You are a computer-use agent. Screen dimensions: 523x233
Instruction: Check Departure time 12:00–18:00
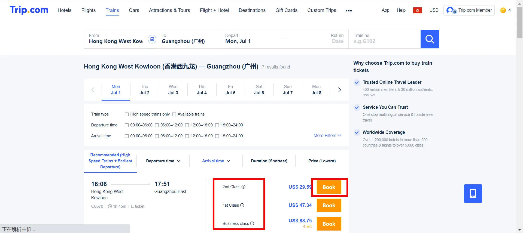187,125
